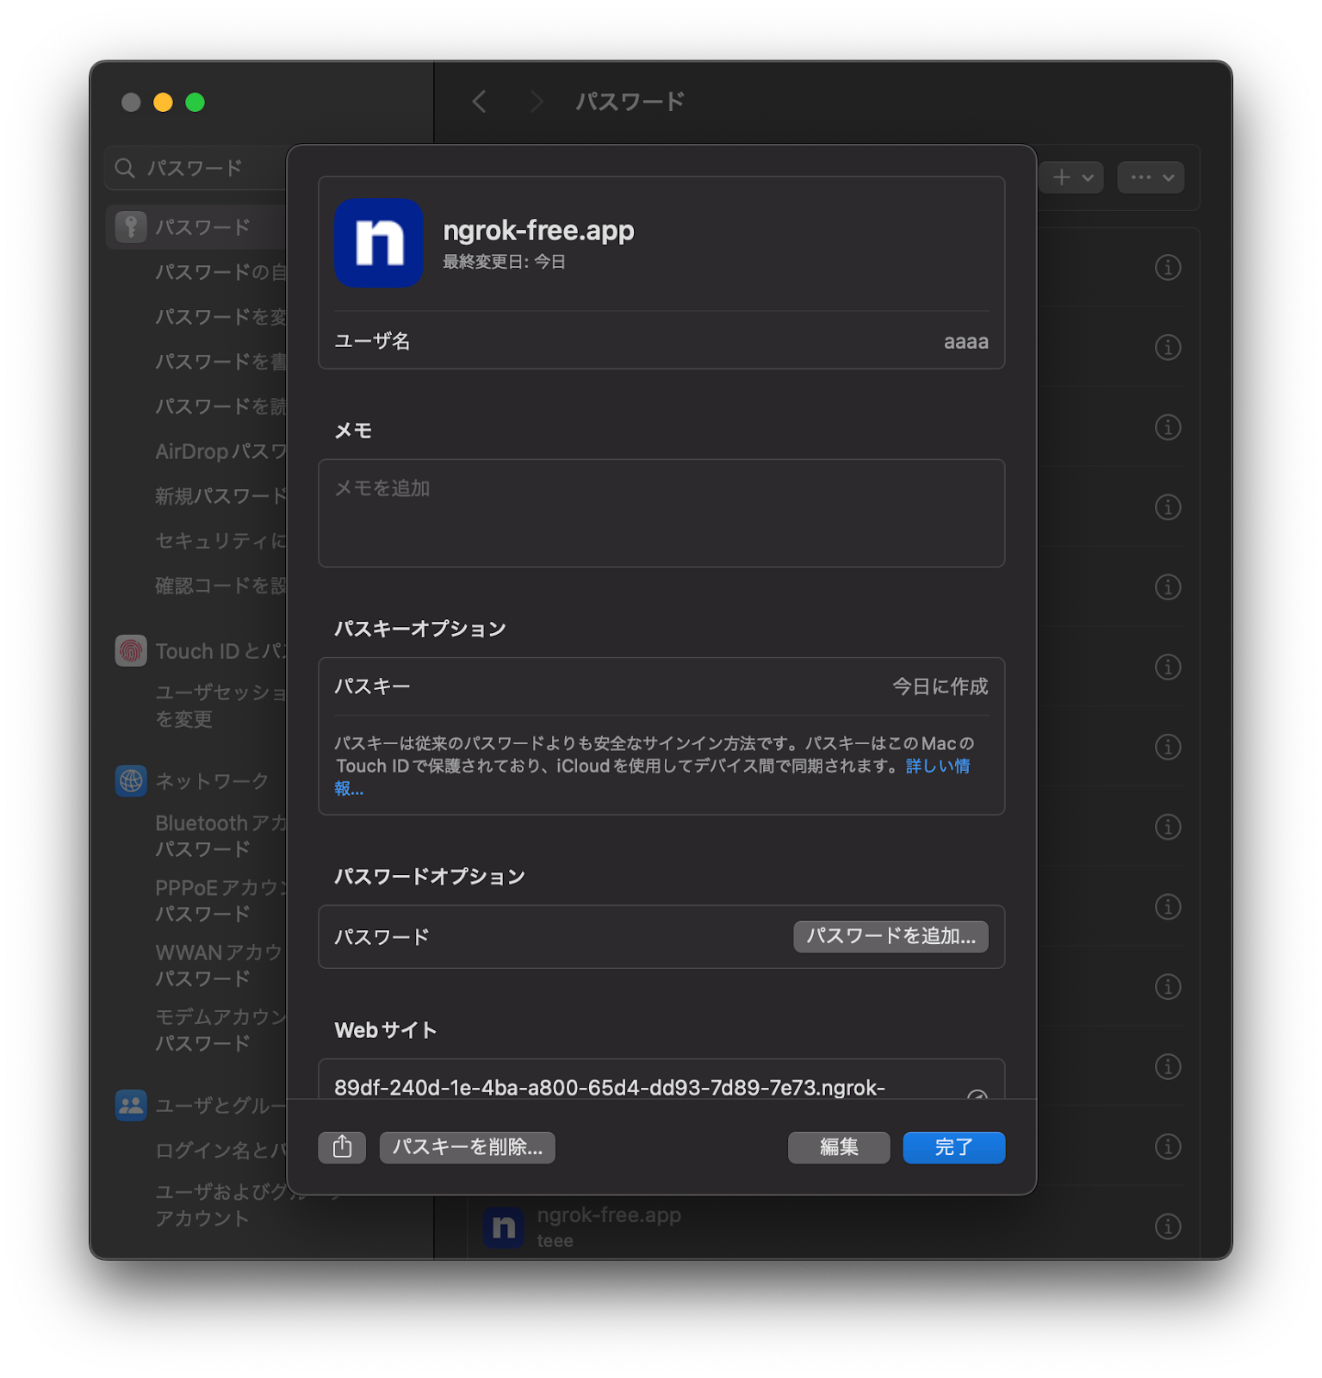
Task: Click the 完了 button
Action: coord(953,1147)
